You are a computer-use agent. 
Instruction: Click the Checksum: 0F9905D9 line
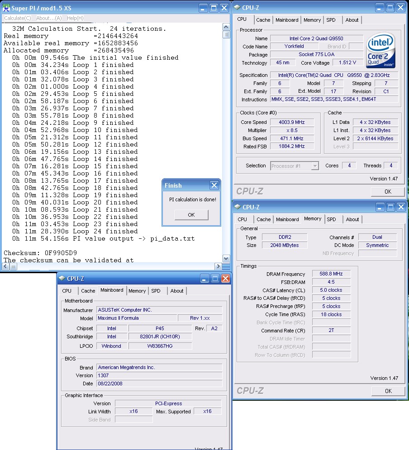tap(40, 253)
